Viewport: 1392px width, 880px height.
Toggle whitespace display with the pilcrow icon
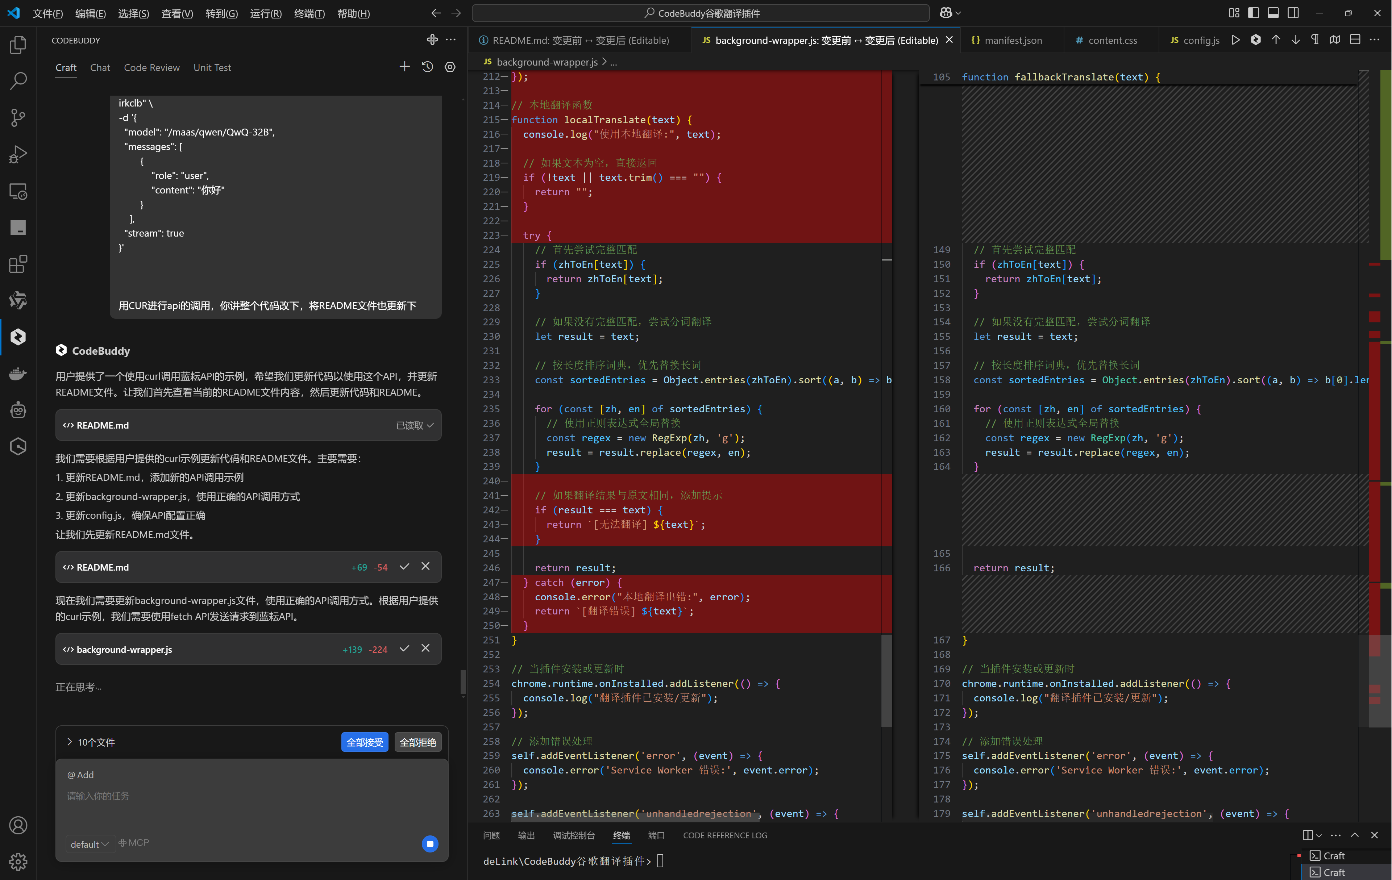1315,40
